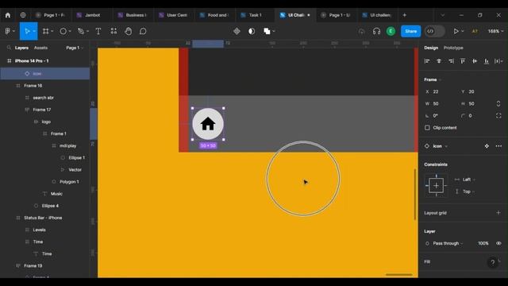Screen dimensions: 508x286
Task: Open Frame tool dropdown arrow
Action: (x=52, y=31)
